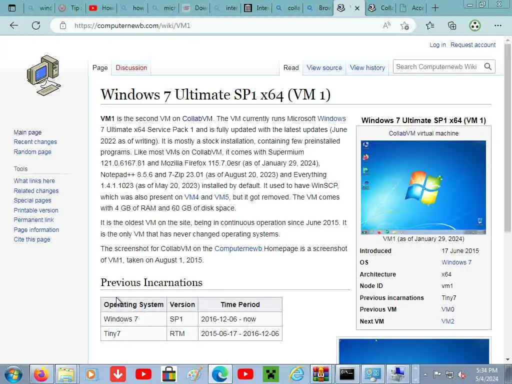Switch to the 'Inter' archive tab
Screen dimensions: 512x384
[x=256, y=8]
